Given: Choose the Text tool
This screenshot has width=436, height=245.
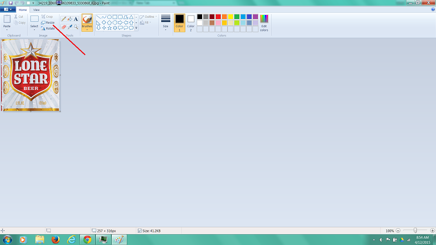Looking at the screenshot, I should pyautogui.click(x=76, y=19).
